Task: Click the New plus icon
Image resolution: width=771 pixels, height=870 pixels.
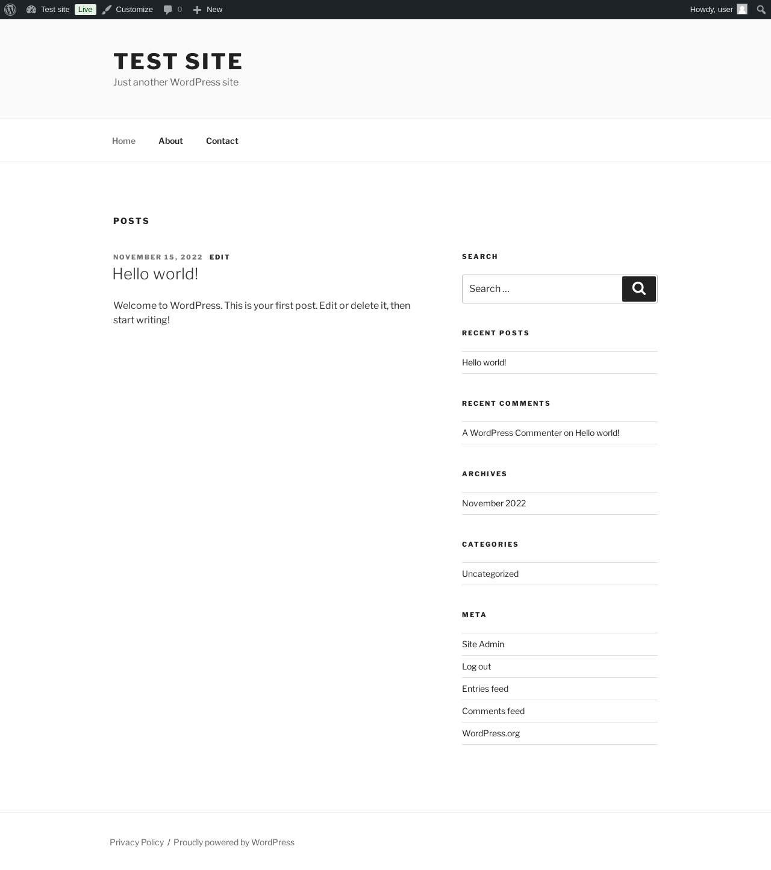Action: coord(197,10)
